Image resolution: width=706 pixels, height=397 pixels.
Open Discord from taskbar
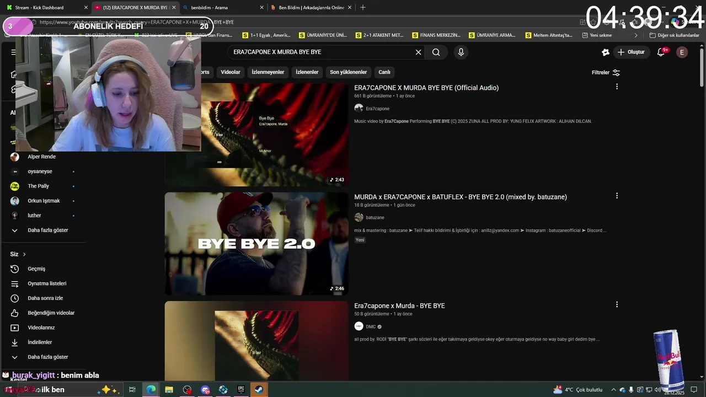click(205, 389)
